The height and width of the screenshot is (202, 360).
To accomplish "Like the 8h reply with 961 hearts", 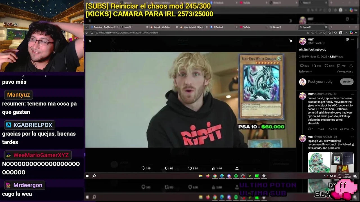I will pyautogui.click(x=331, y=129).
